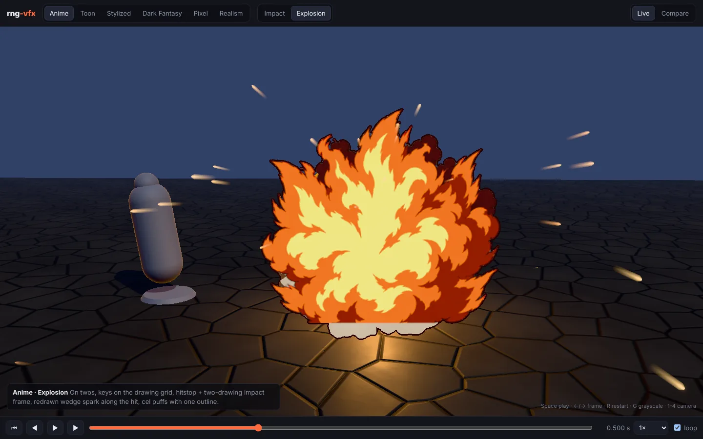Image resolution: width=703 pixels, height=439 pixels.
Task: Open the 1× playback speed dropdown
Action: tap(651, 428)
